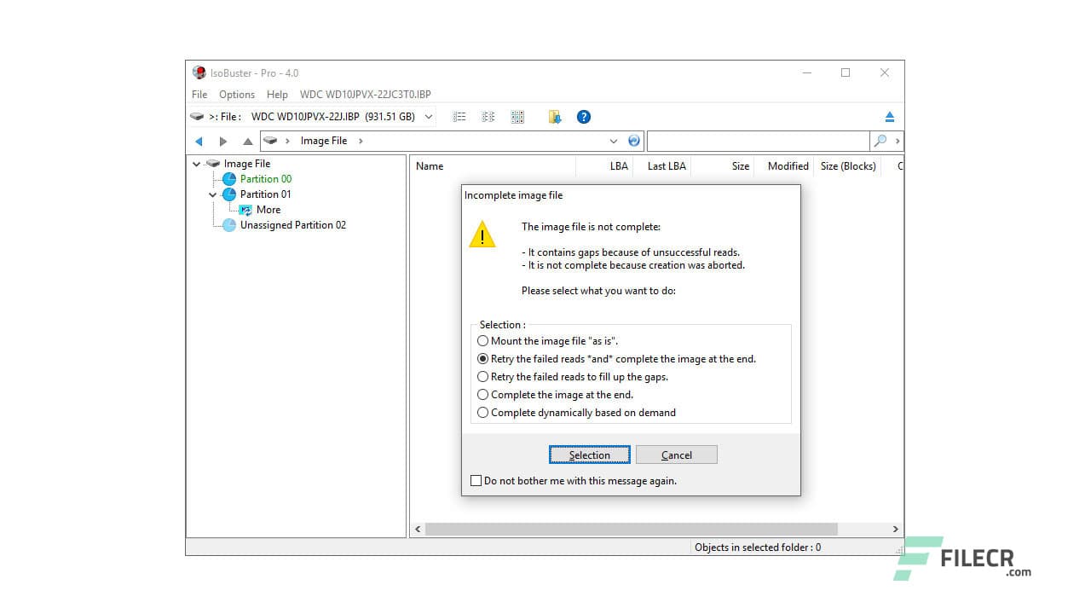This screenshot has width=1091, height=614.
Task: Click the extract-to-folder icon
Action: pos(554,117)
